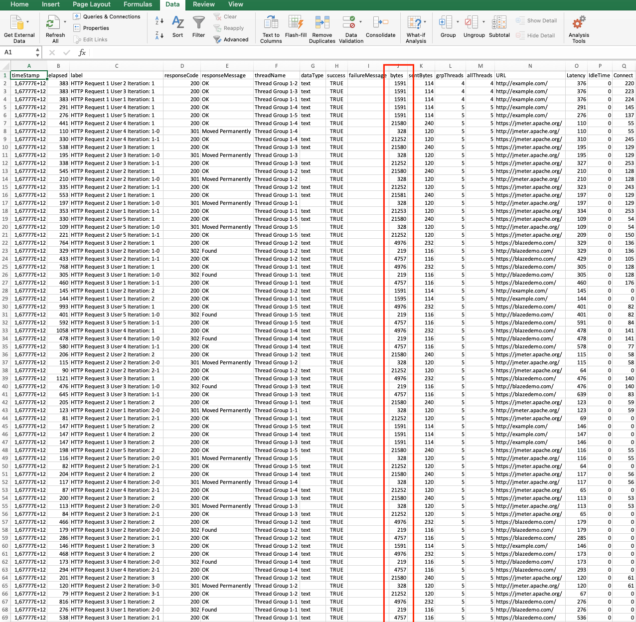Open the Sort dialog

177,27
